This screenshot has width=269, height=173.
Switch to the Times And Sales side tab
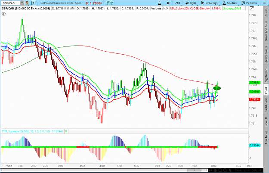pos(266,31)
